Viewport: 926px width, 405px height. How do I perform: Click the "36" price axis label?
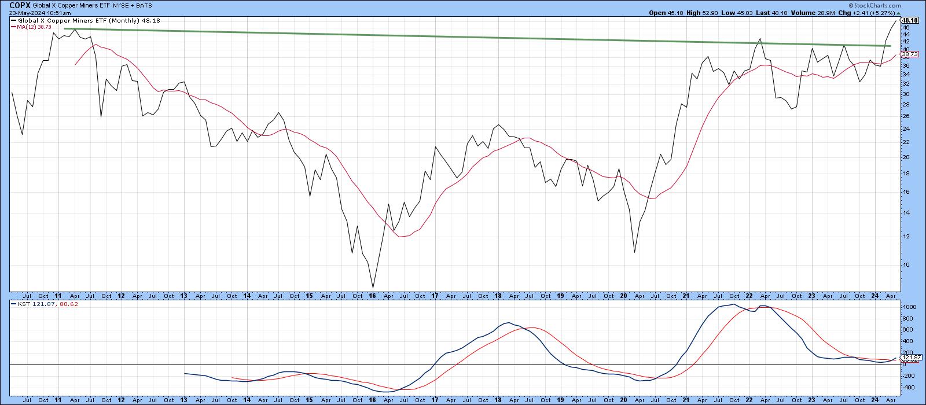tap(905, 65)
